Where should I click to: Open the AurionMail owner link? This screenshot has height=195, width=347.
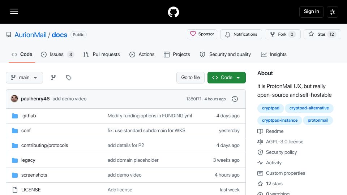tap(30, 35)
